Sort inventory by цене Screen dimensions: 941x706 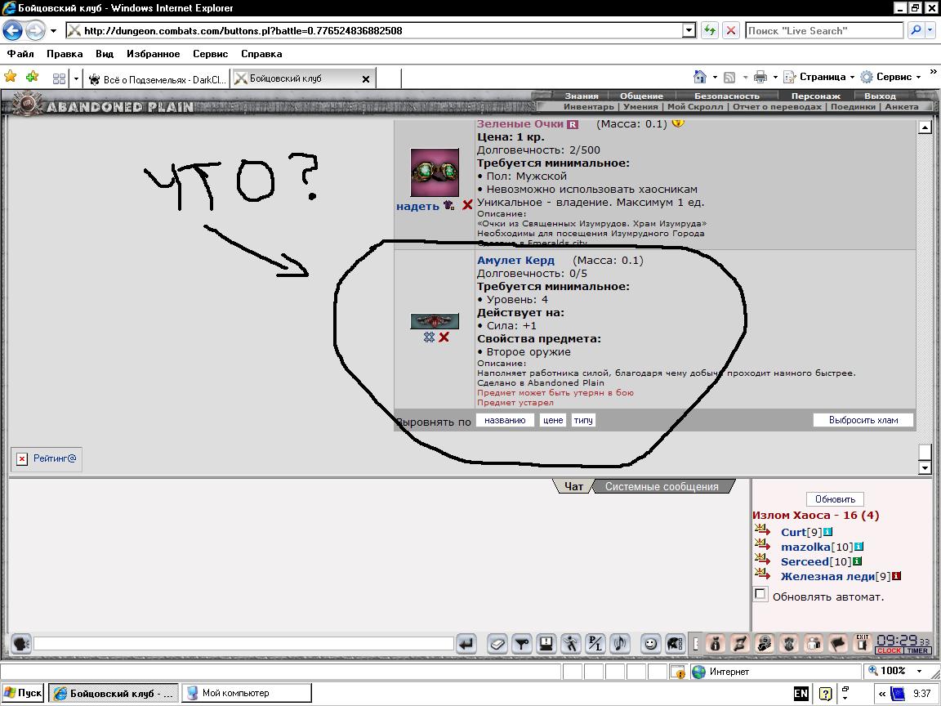tap(553, 420)
